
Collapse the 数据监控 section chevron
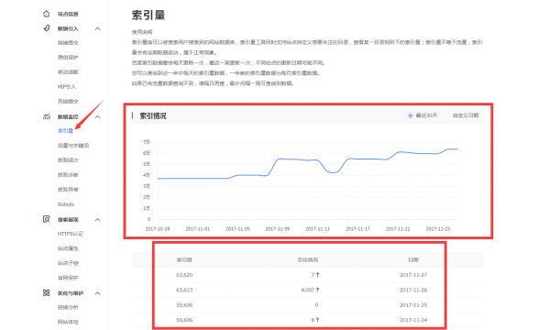pyautogui.click(x=97, y=116)
